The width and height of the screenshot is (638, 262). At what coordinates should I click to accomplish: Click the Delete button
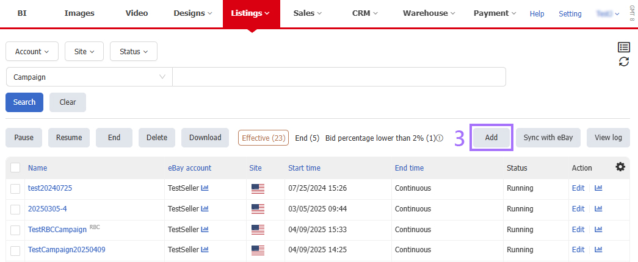coord(157,138)
